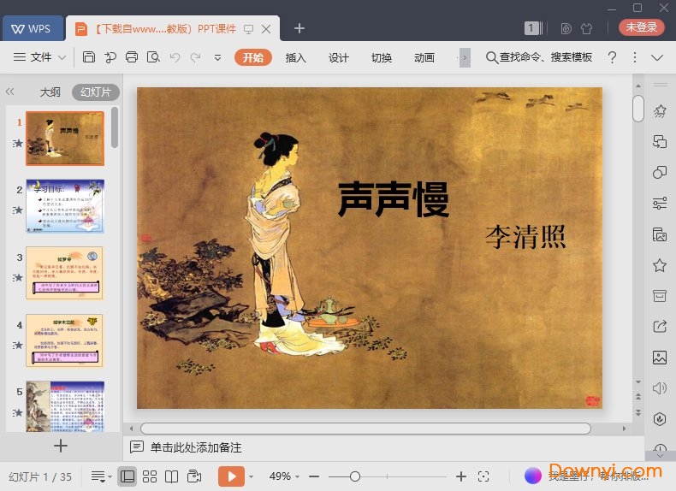The width and height of the screenshot is (676, 491).
Task: Select slide 2 thumbnail 学习目标
Action: click(x=65, y=206)
